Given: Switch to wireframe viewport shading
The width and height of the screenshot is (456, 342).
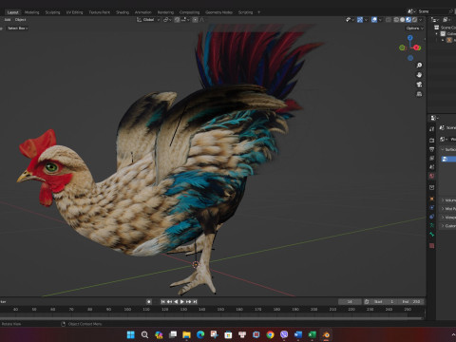Looking at the screenshot, I should (x=396, y=20).
